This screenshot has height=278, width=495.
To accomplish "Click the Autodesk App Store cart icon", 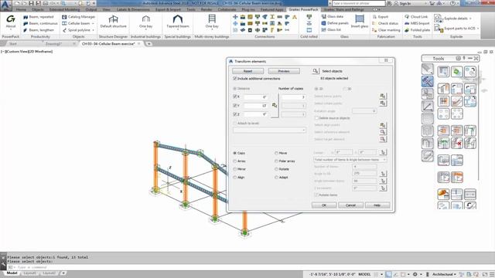I will pos(432,3).
